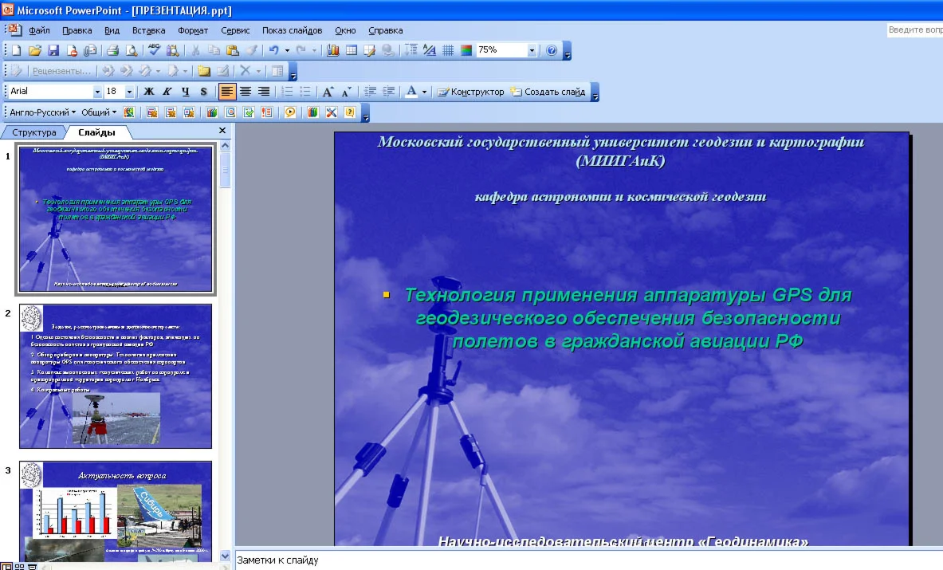943x570 pixels.
Task: Open Print Preview
Action: [131, 50]
